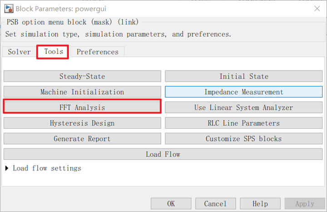This screenshot has height=212, width=327.
Task: Click Customize SPS blocks
Action: point(244,139)
